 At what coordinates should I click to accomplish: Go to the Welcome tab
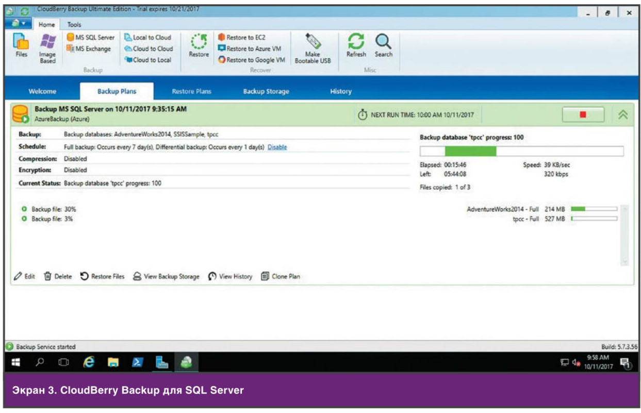coord(43,91)
